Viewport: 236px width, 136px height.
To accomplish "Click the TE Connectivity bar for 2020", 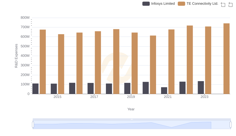I will point(153,65).
